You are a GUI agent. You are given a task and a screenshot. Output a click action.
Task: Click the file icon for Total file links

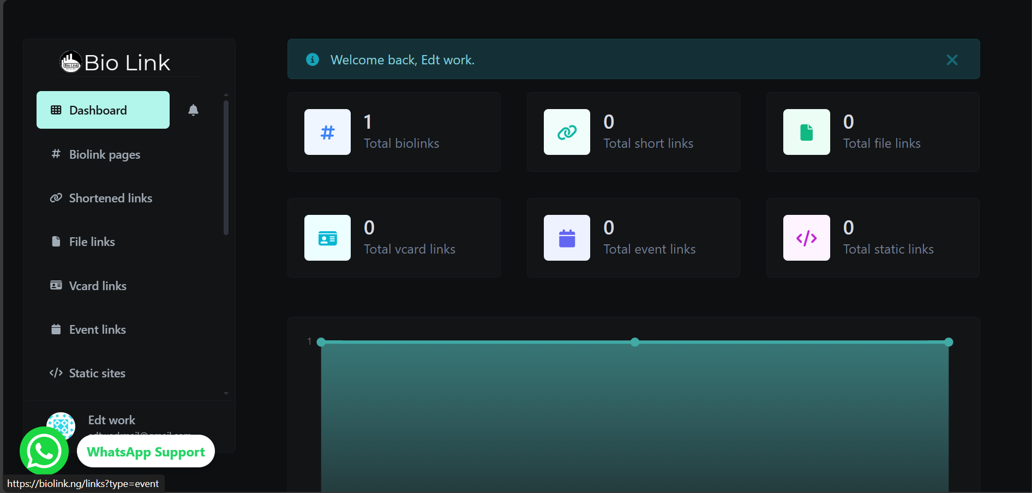point(806,132)
